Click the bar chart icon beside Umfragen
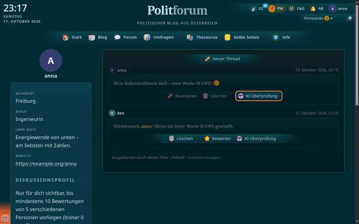The width and height of the screenshot is (359, 224). click(147, 37)
